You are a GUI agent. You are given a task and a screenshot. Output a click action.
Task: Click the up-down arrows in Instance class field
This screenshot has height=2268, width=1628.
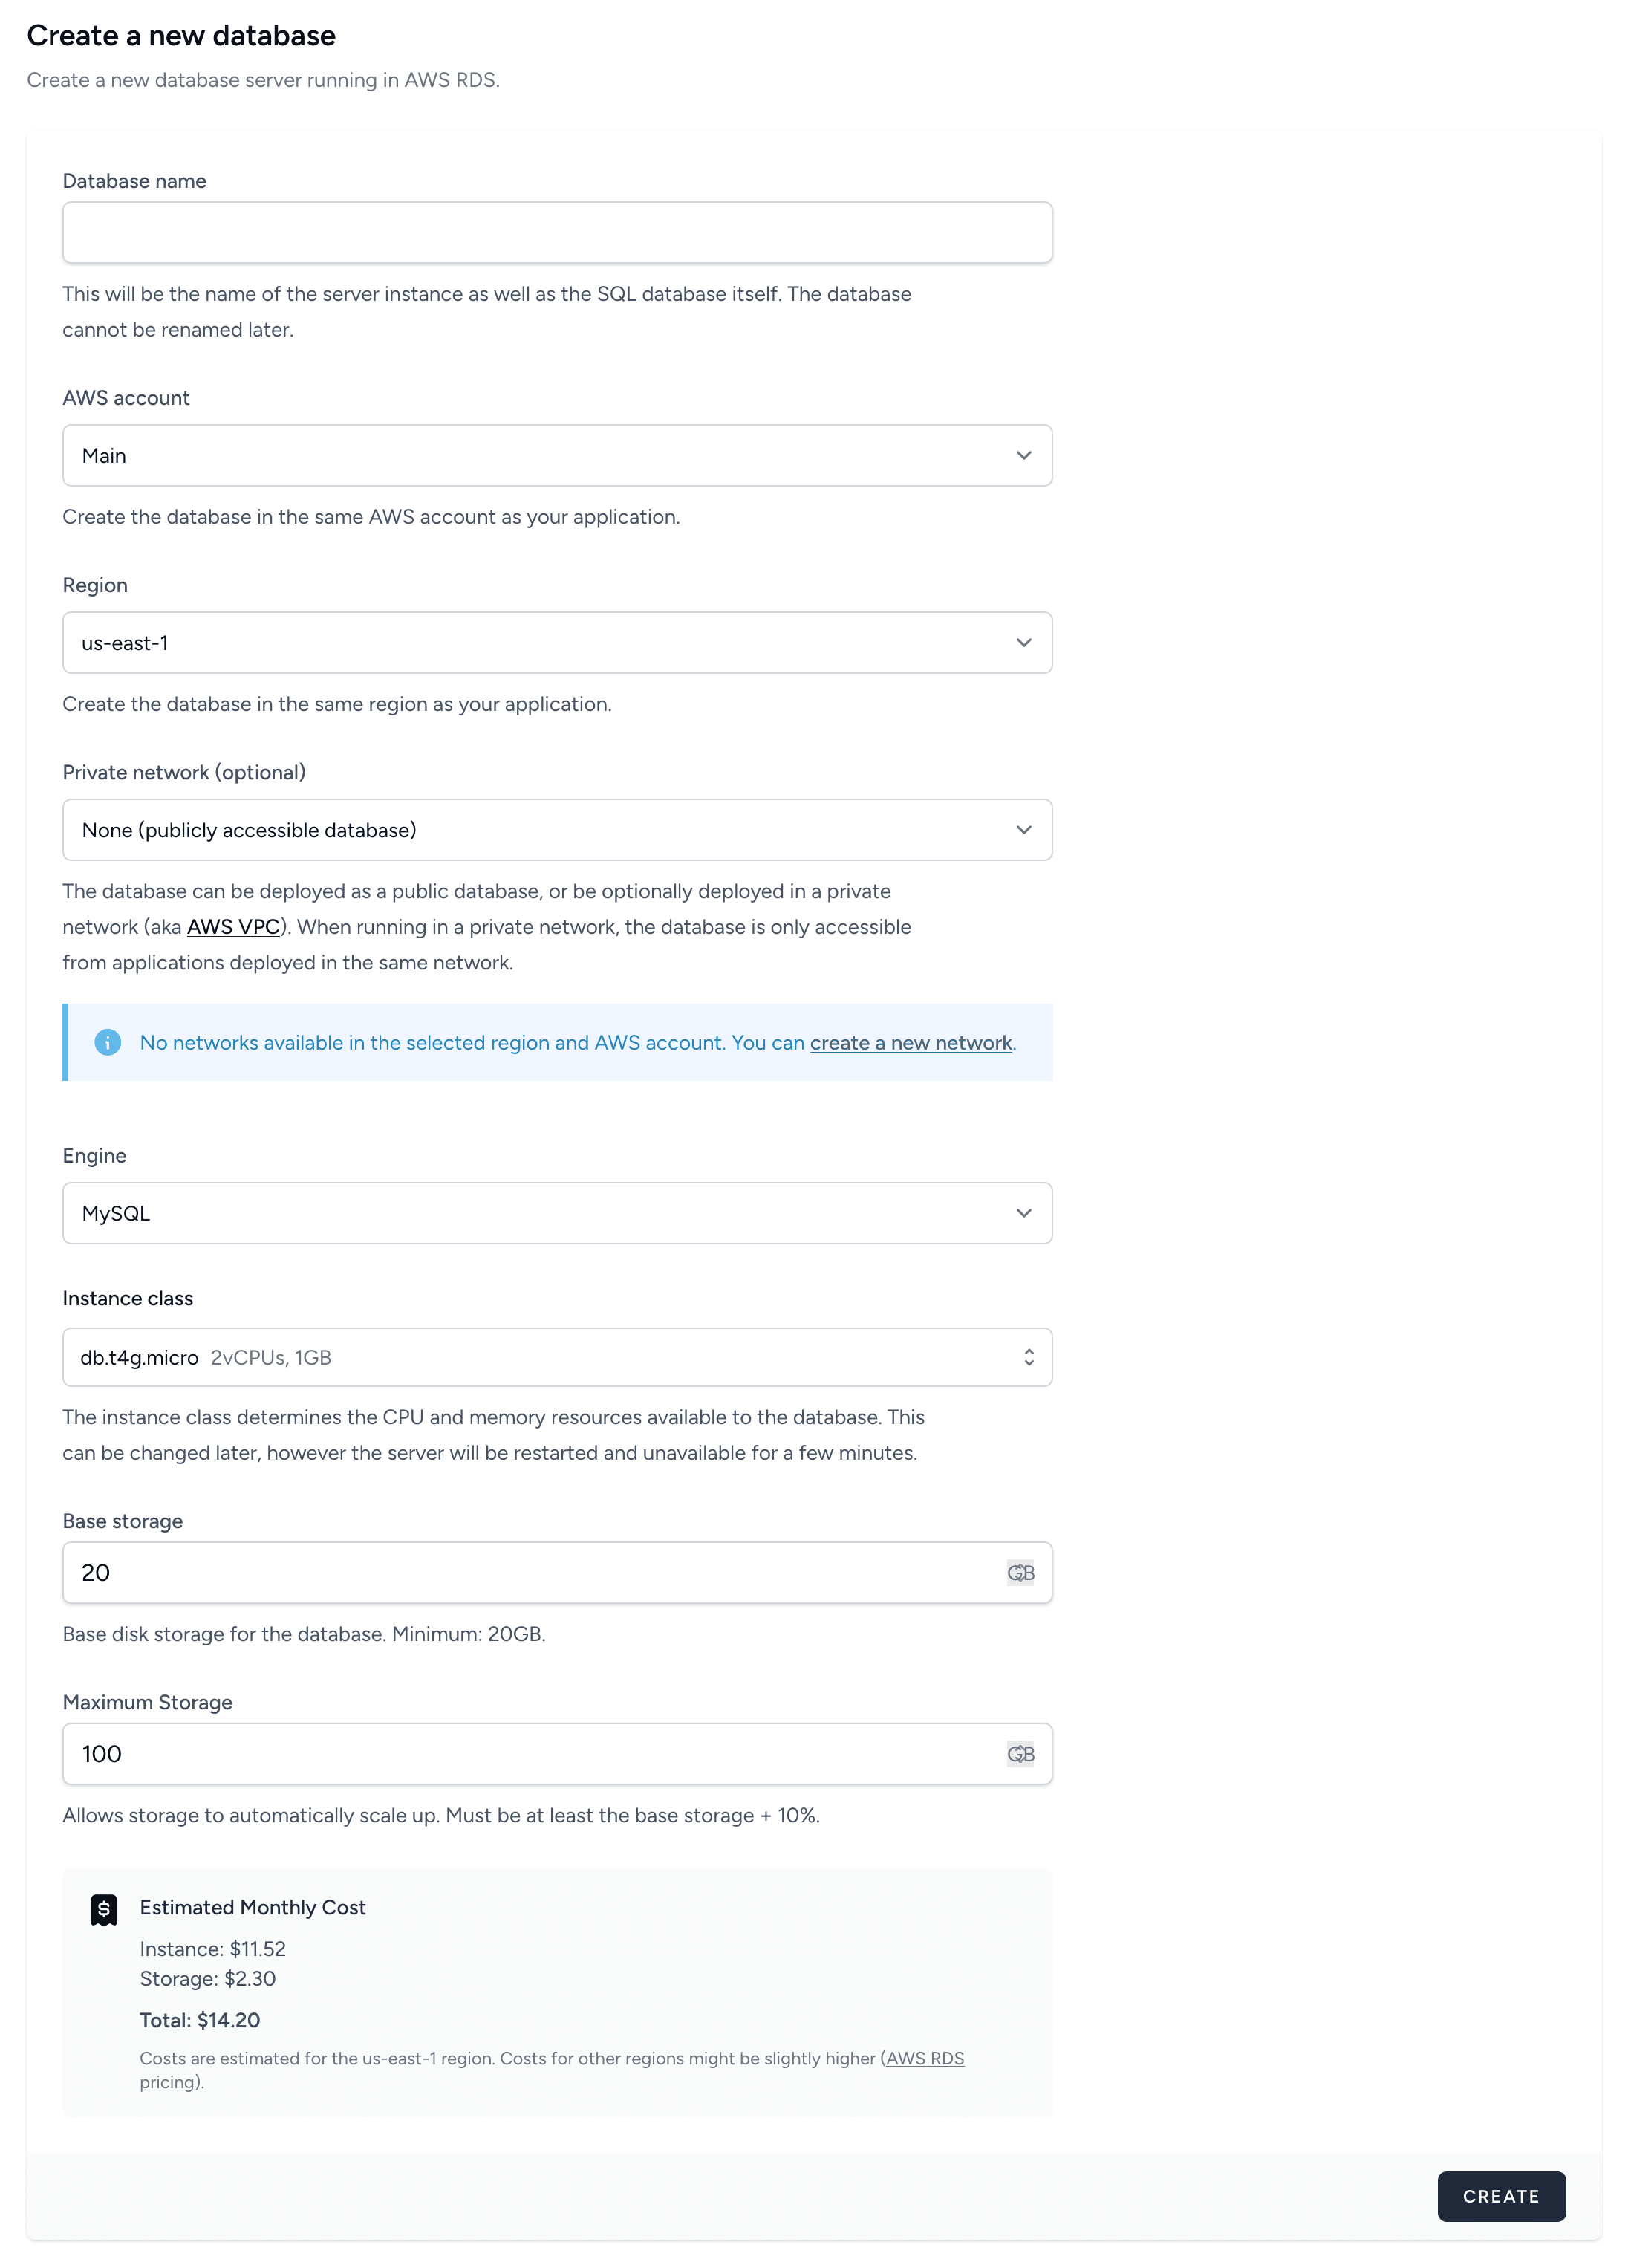1028,1357
